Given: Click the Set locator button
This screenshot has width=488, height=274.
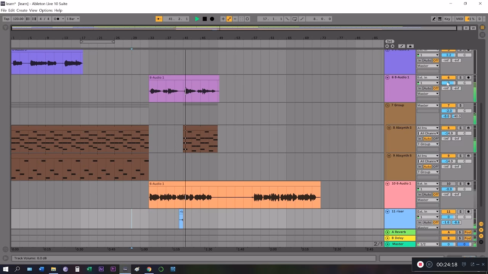Looking at the screenshot, I should coord(389,41).
